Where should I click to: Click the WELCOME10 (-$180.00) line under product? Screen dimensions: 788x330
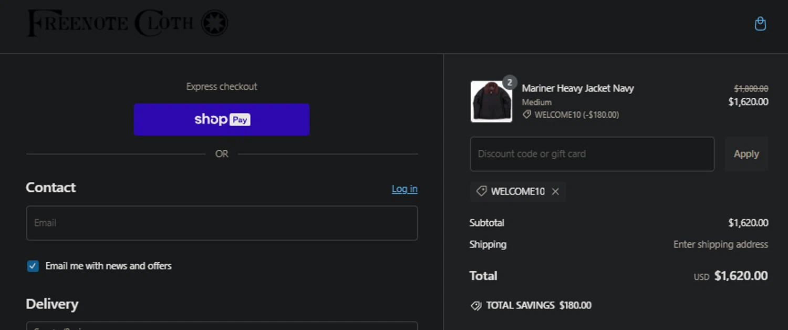click(x=571, y=115)
